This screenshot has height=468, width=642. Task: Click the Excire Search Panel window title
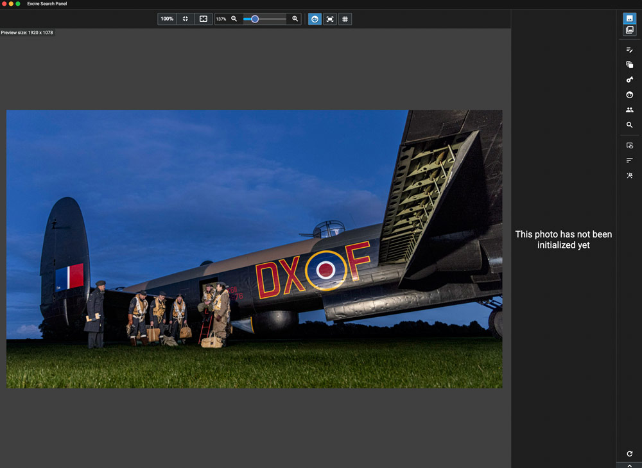tap(47, 4)
